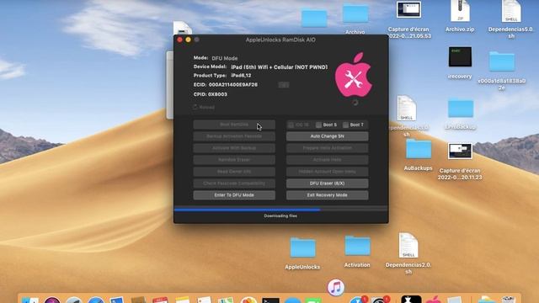Click the DFU Eraser (8/X) button
Image resolution: width=539 pixels, height=303 pixels.
pos(328,183)
